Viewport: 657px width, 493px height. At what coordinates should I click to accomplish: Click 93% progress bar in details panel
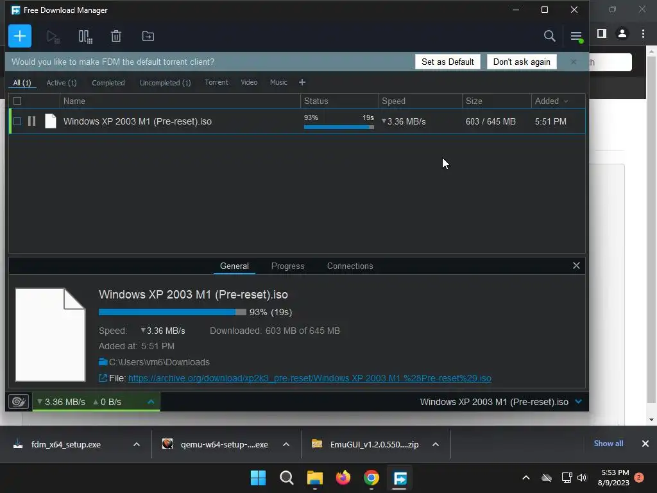(172, 312)
